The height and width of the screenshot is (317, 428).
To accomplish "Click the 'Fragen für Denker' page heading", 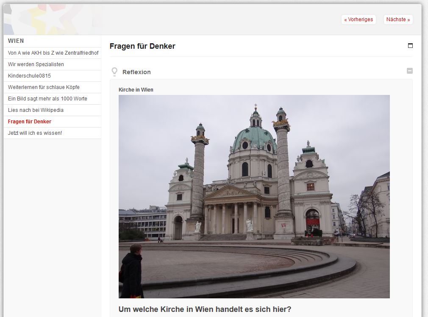I will click(x=142, y=46).
